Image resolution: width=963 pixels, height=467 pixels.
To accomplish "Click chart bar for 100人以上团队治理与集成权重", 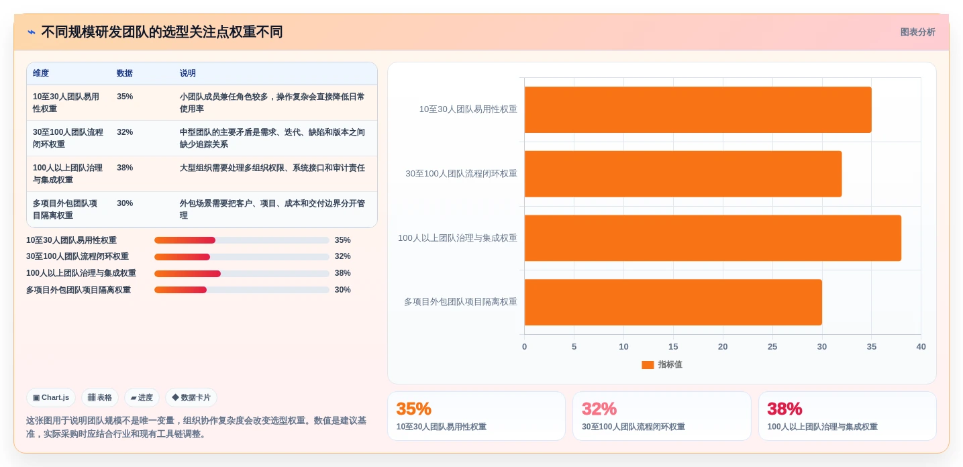I will point(713,238).
